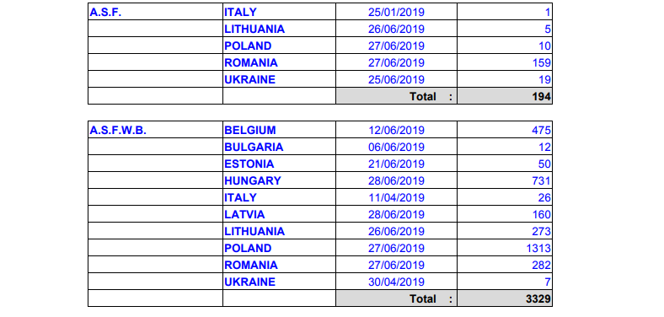664x317 pixels.
Task: Click the A.S.F. disease label
Action: [x=105, y=13]
